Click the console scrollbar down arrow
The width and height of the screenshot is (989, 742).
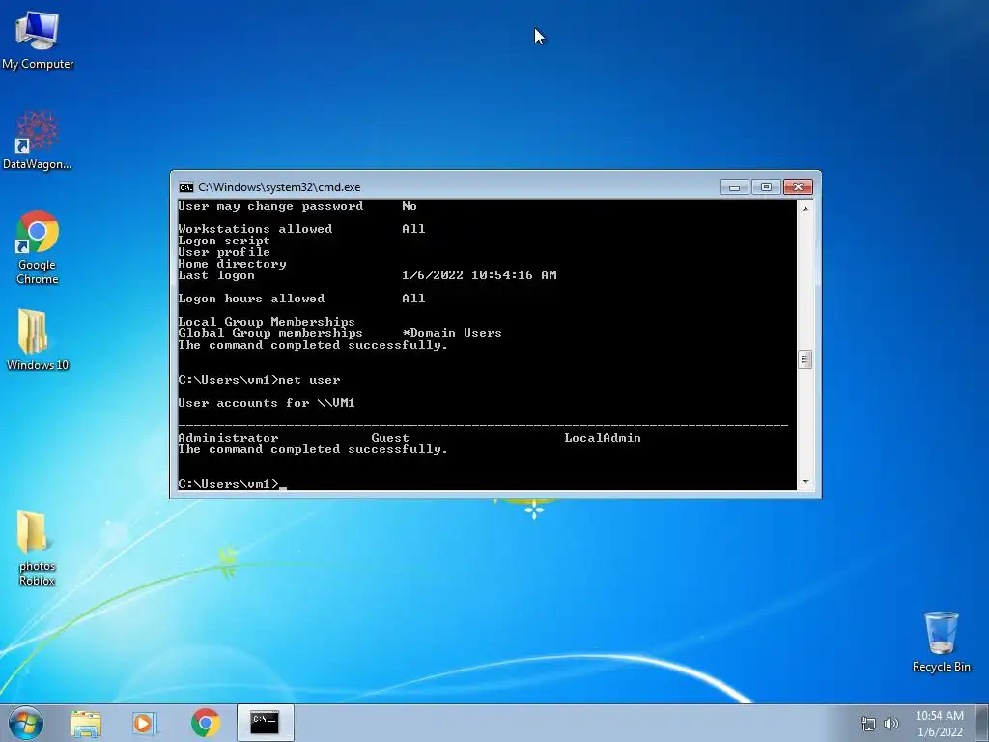[805, 482]
